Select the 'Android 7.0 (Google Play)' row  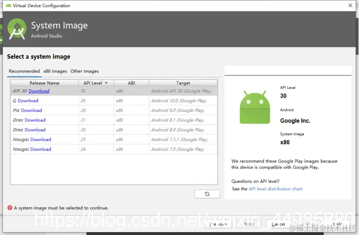tap(114, 149)
